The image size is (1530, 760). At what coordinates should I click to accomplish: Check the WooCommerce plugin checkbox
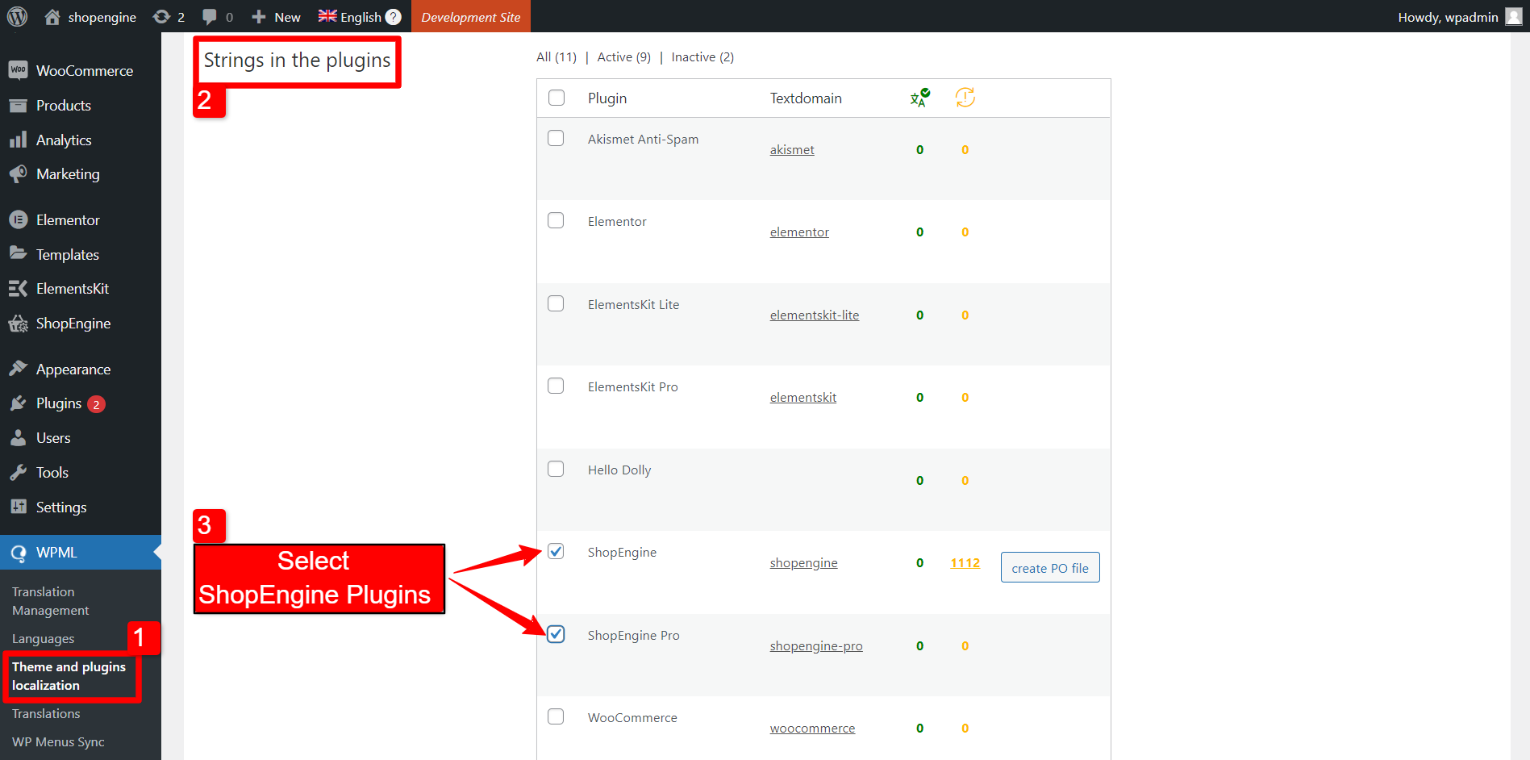556,716
